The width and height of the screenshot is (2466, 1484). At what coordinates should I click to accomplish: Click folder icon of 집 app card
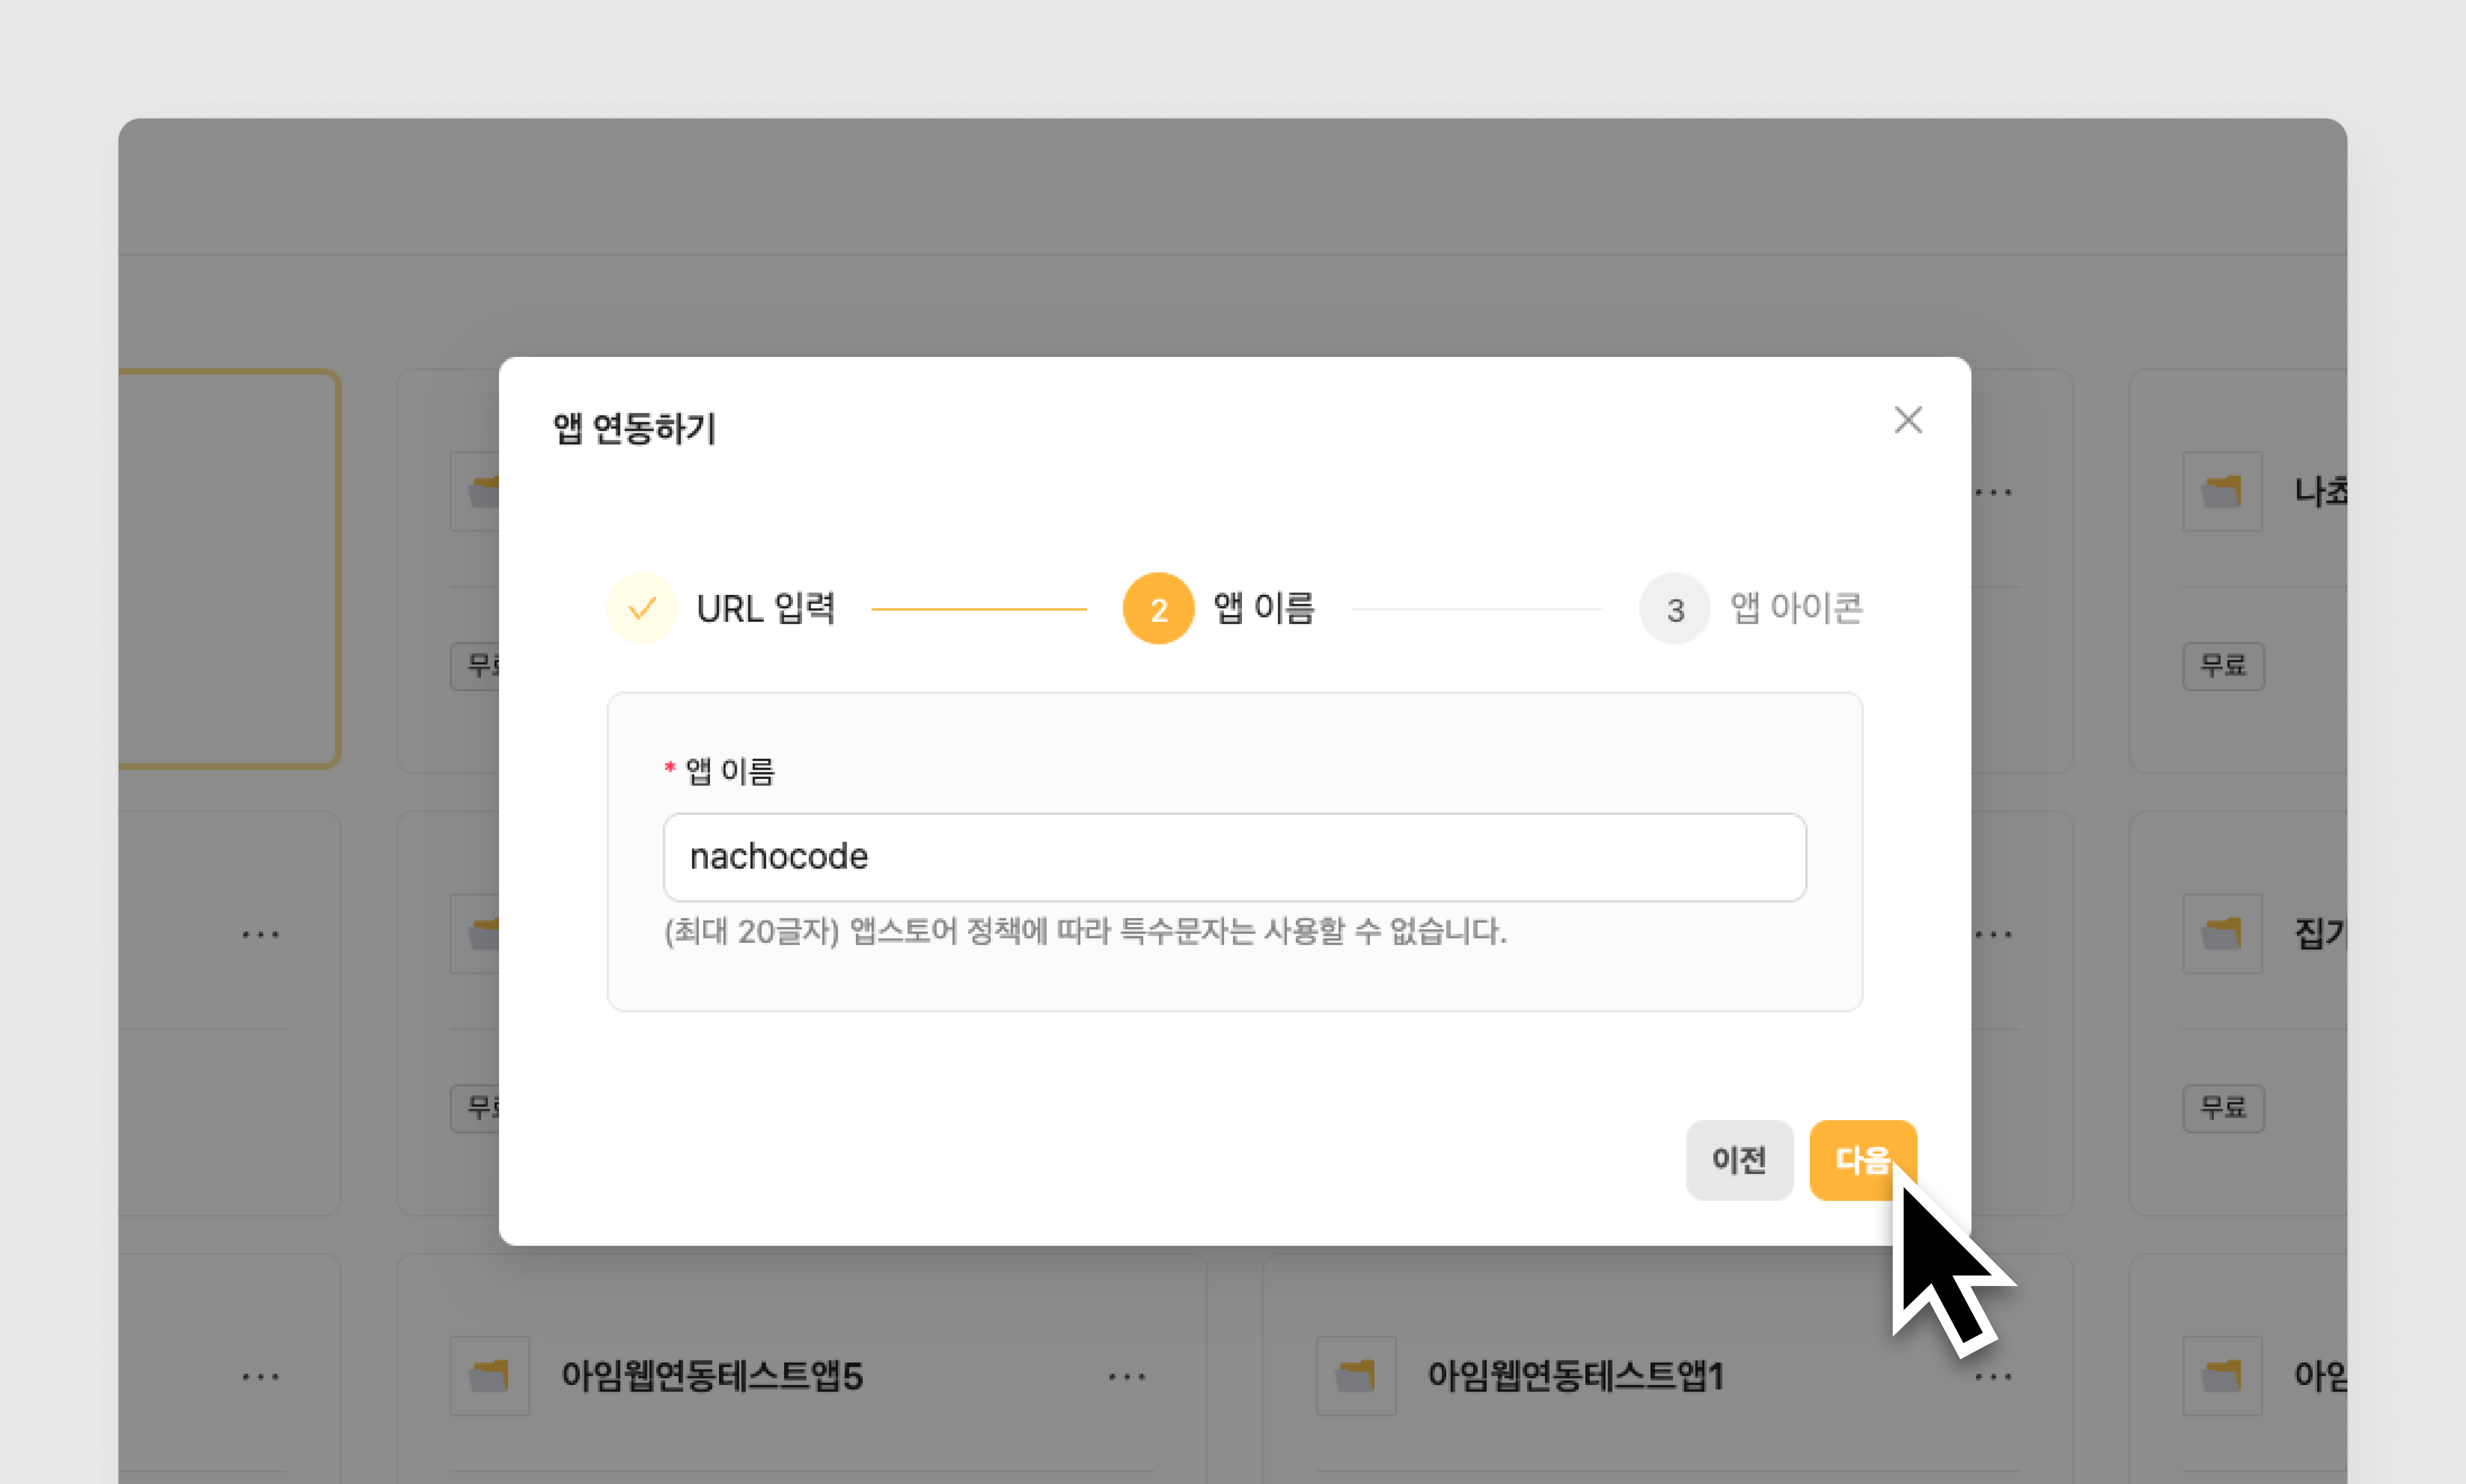[2221, 933]
